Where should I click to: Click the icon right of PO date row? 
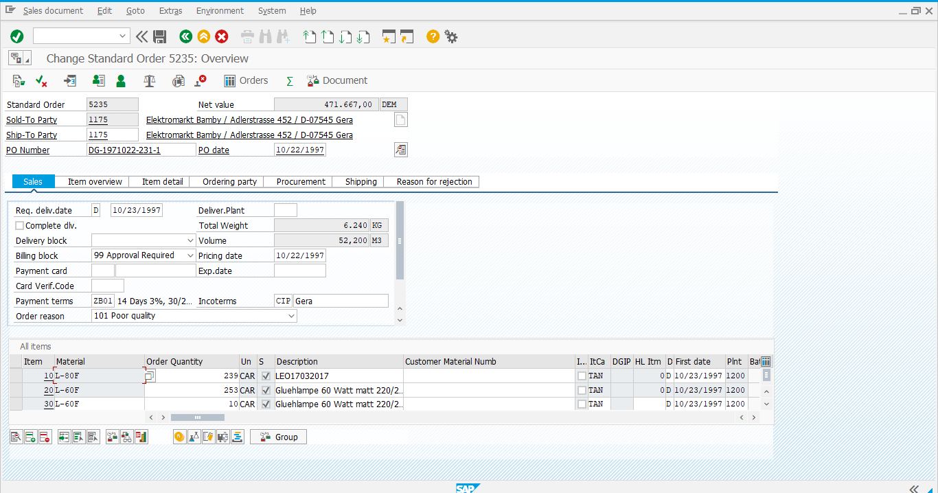click(x=401, y=150)
